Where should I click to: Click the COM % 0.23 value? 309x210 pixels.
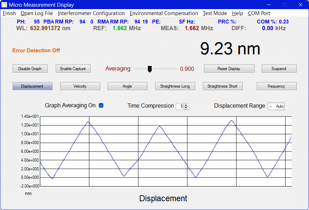pos(283,22)
